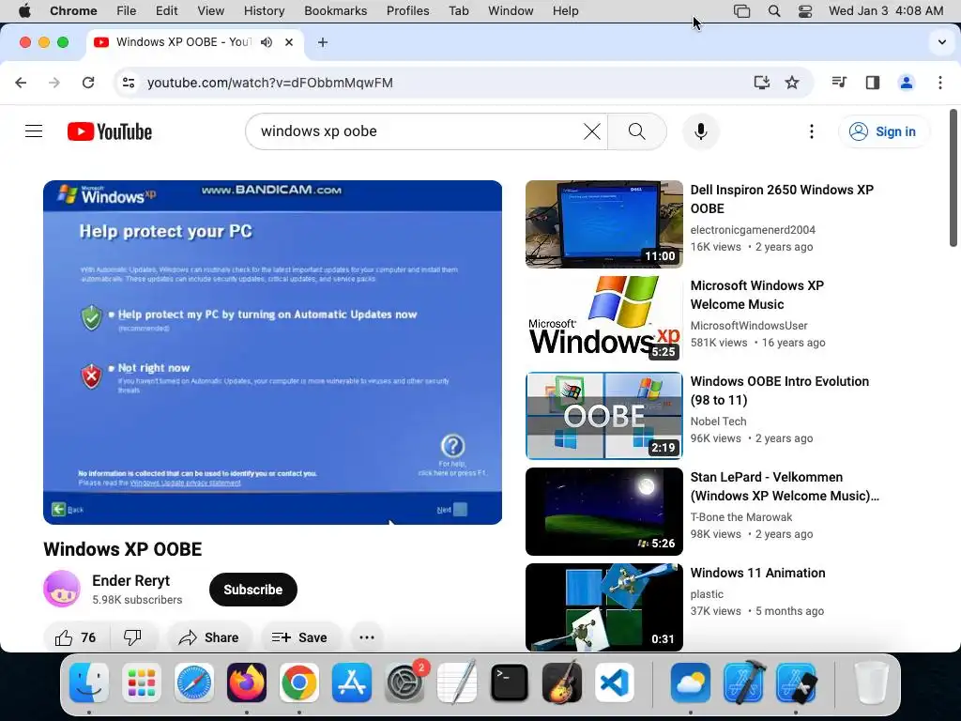
Task: Go to YouTube home via logo
Action: (110, 131)
